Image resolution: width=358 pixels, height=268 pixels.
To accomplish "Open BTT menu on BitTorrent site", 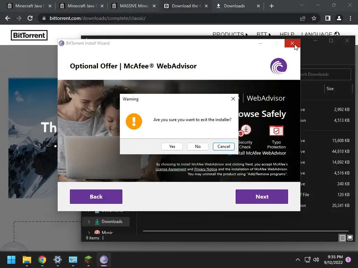I will coord(264,34).
